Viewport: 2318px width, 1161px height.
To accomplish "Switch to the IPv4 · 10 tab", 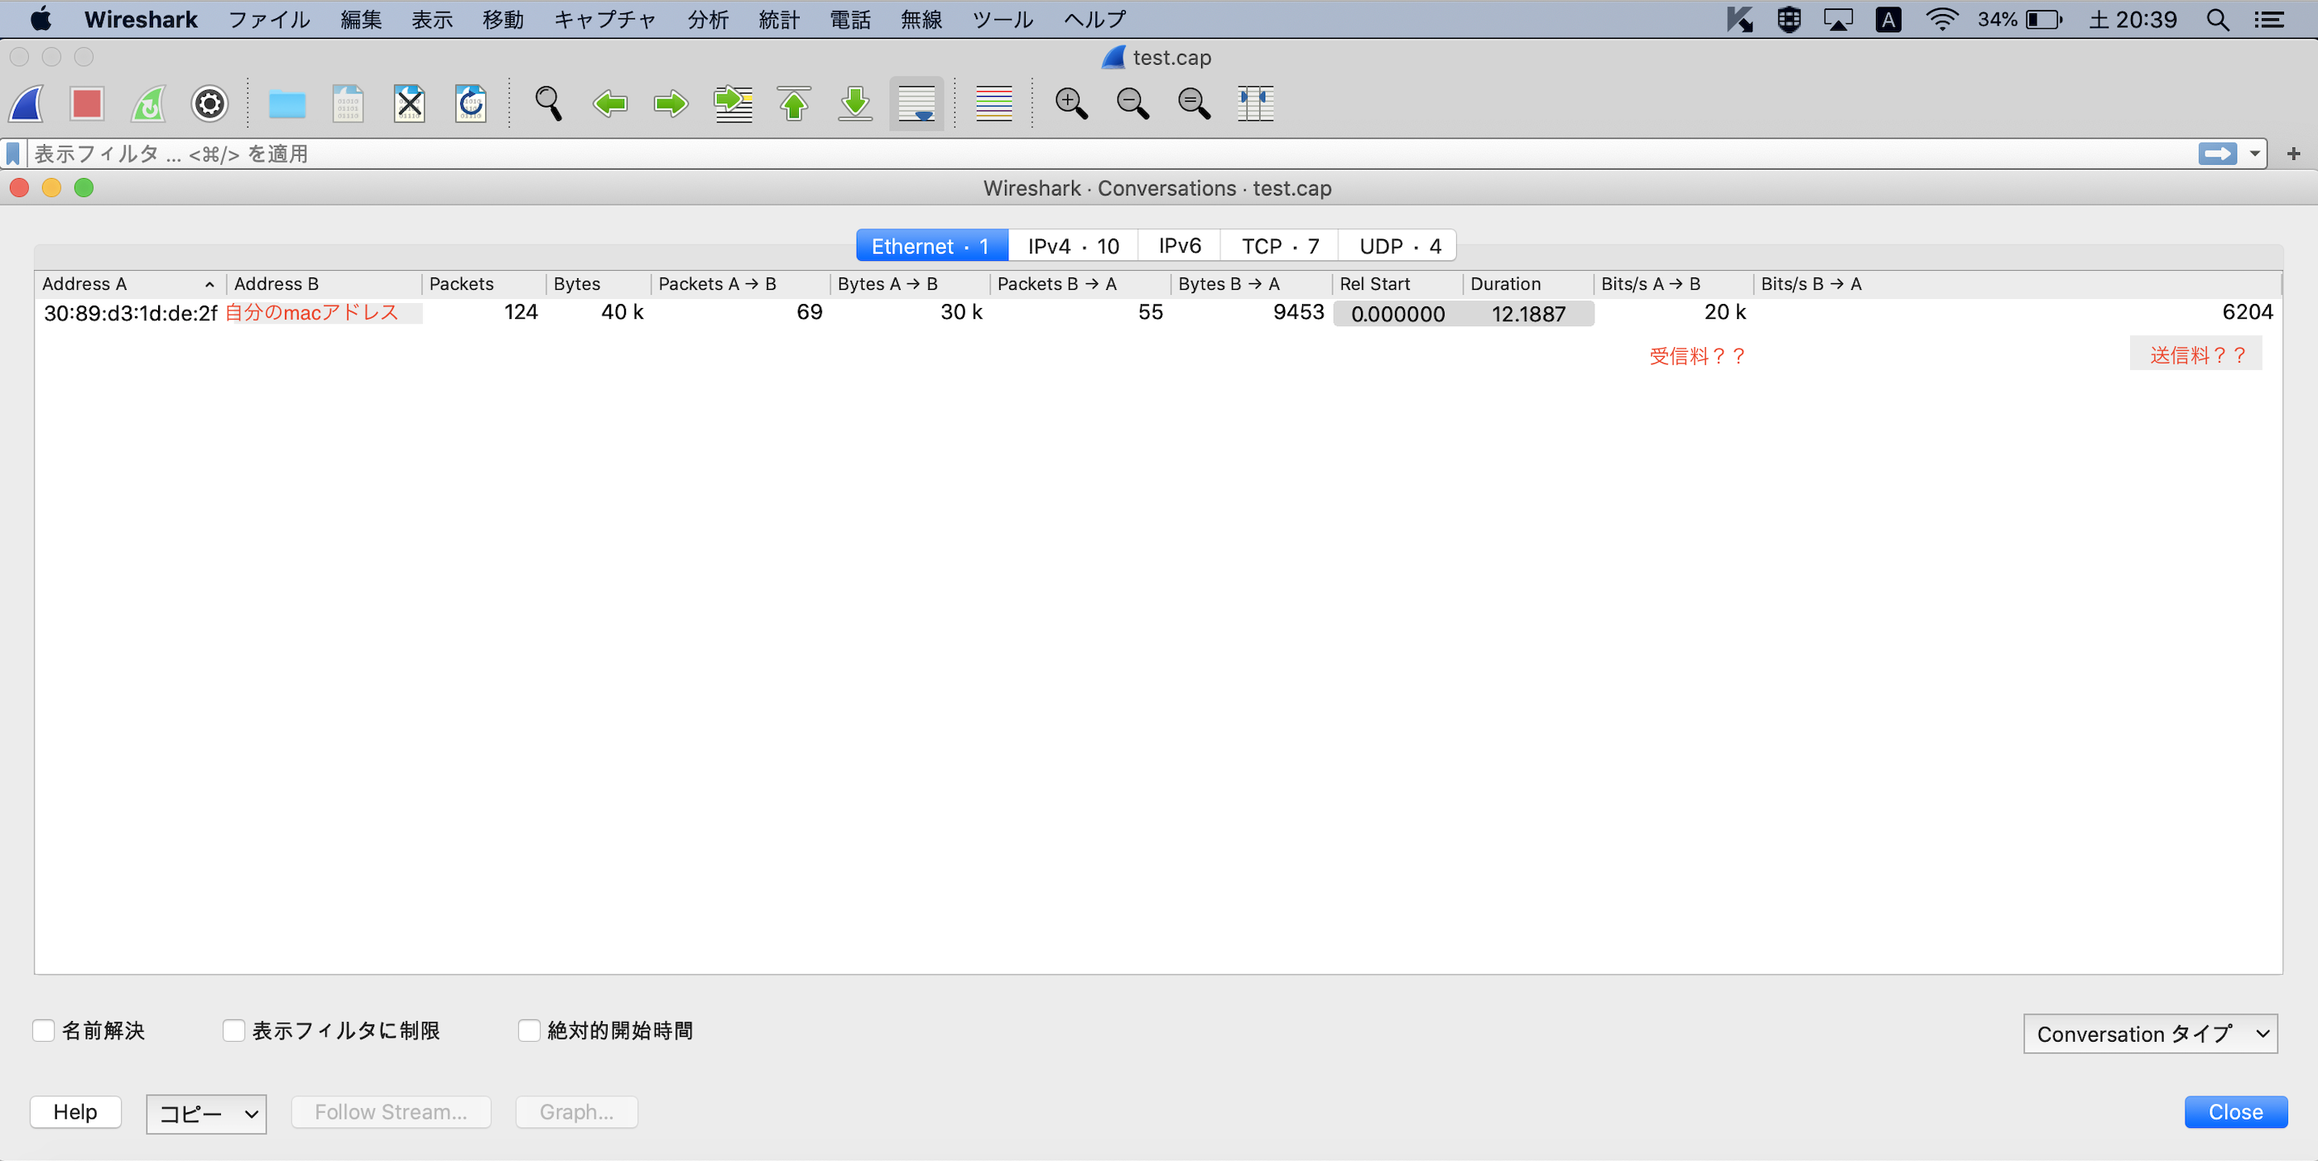I will (1073, 246).
